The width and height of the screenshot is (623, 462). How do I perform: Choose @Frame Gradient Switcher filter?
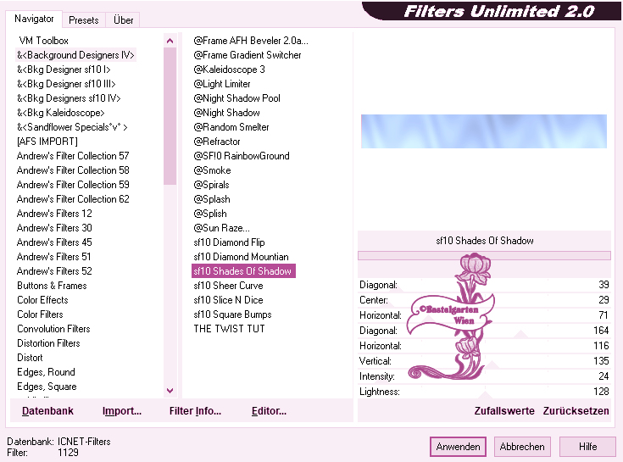(248, 55)
